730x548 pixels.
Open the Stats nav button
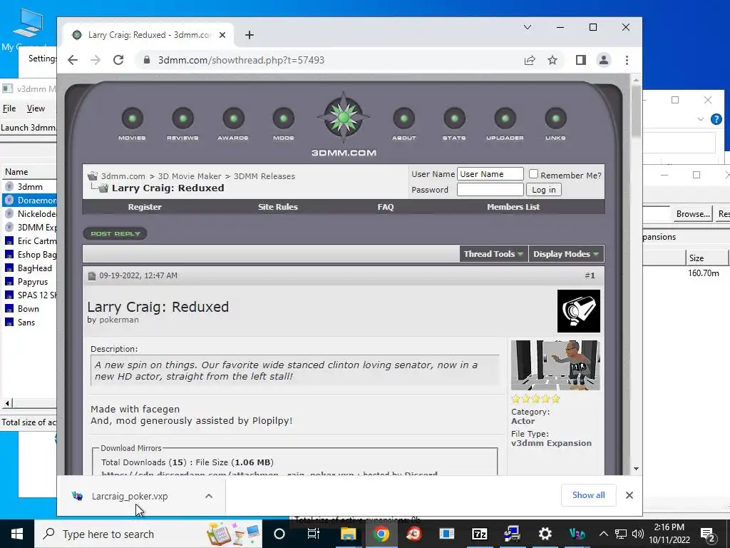(x=454, y=124)
